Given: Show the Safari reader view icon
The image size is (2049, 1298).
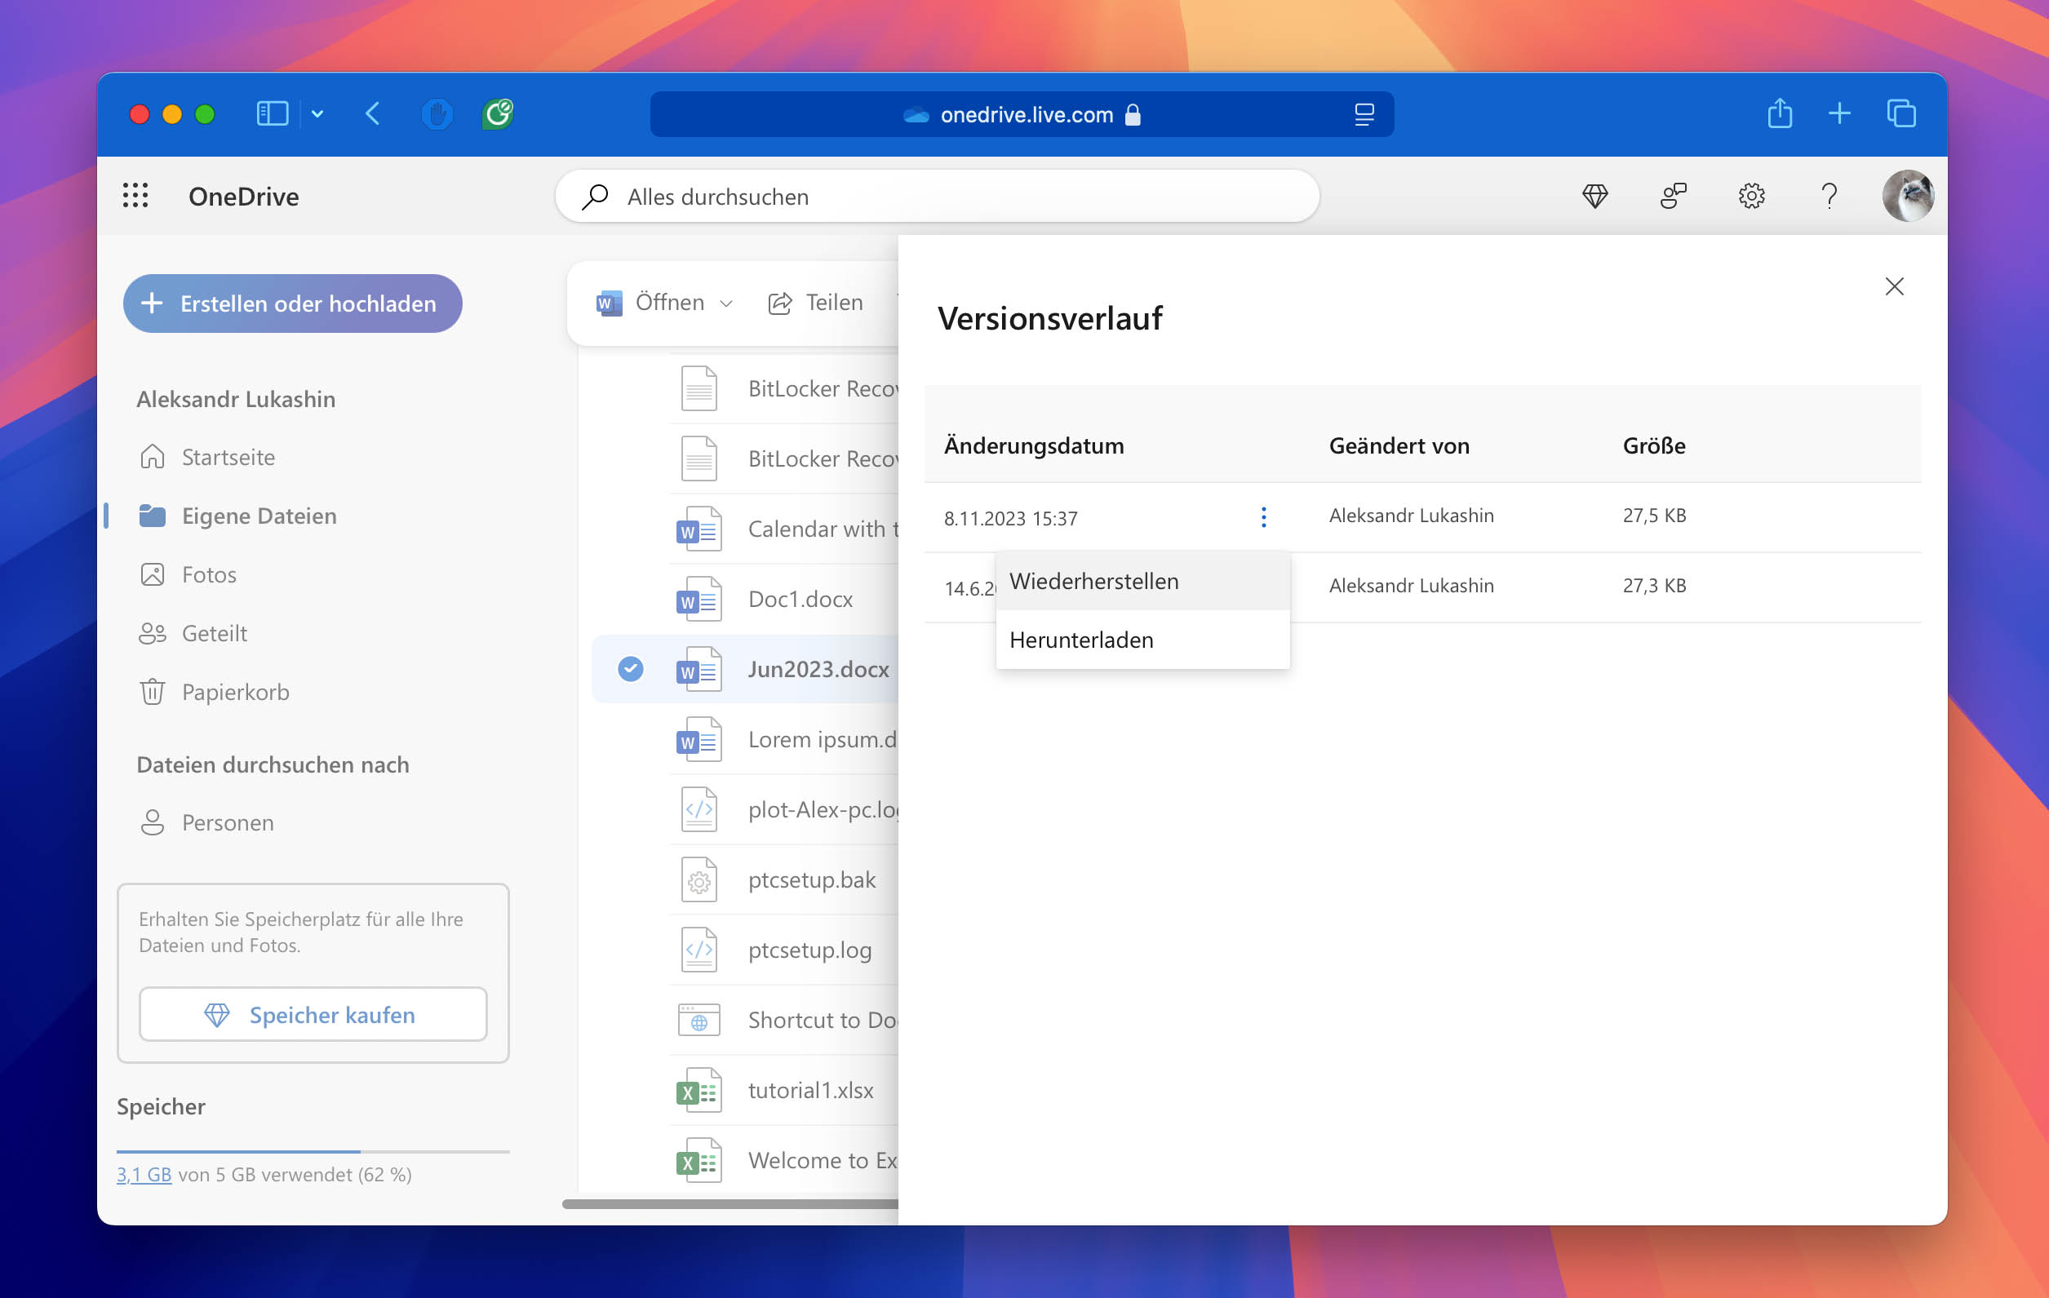Looking at the screenshot, I should (1364, 114).
